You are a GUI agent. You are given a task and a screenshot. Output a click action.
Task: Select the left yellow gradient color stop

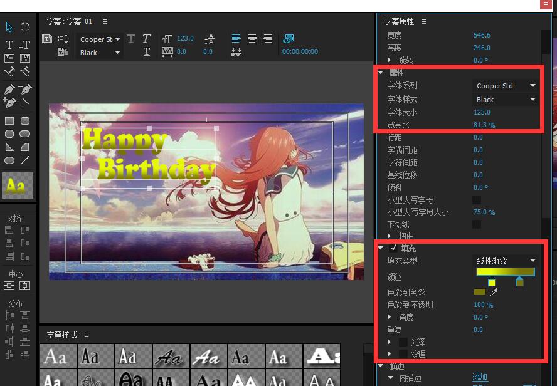[x=492, y=282]
